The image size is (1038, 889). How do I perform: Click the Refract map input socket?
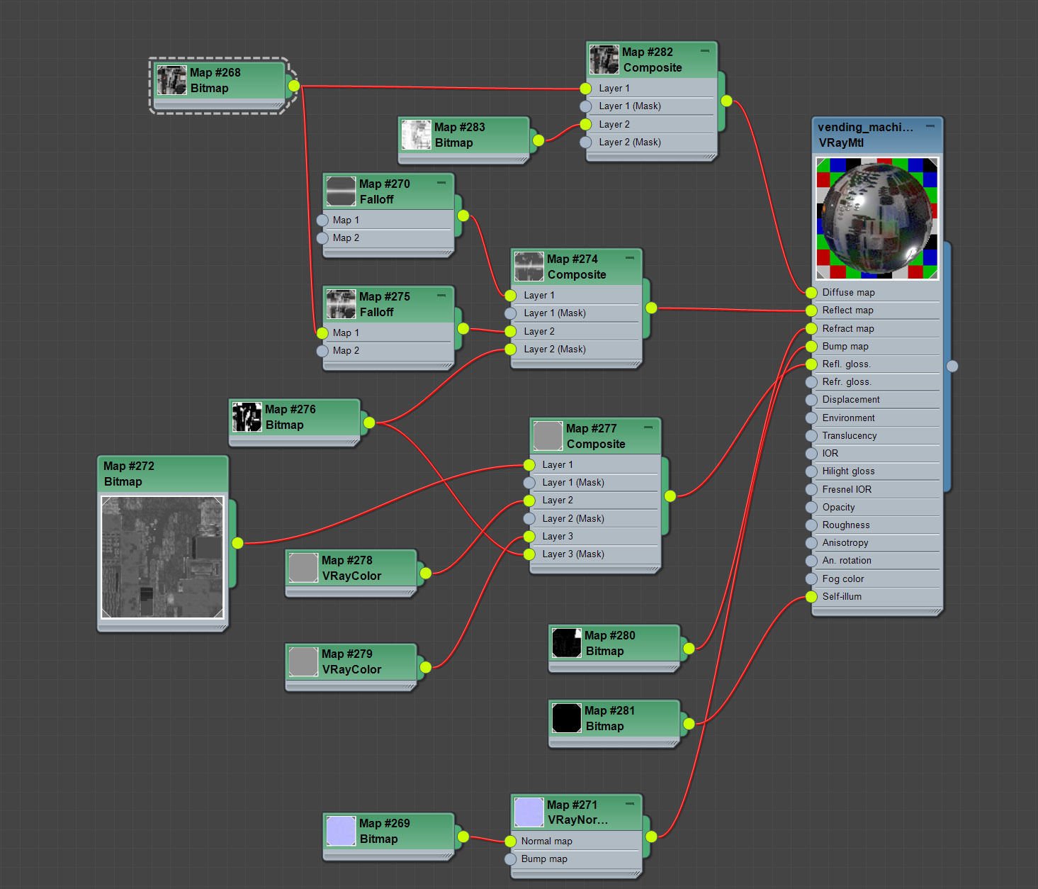click(x=811, y=328)
